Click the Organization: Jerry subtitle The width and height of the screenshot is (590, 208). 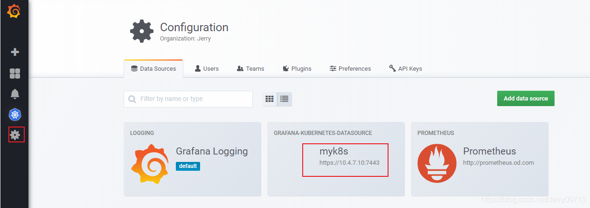(x=185, y=39)
